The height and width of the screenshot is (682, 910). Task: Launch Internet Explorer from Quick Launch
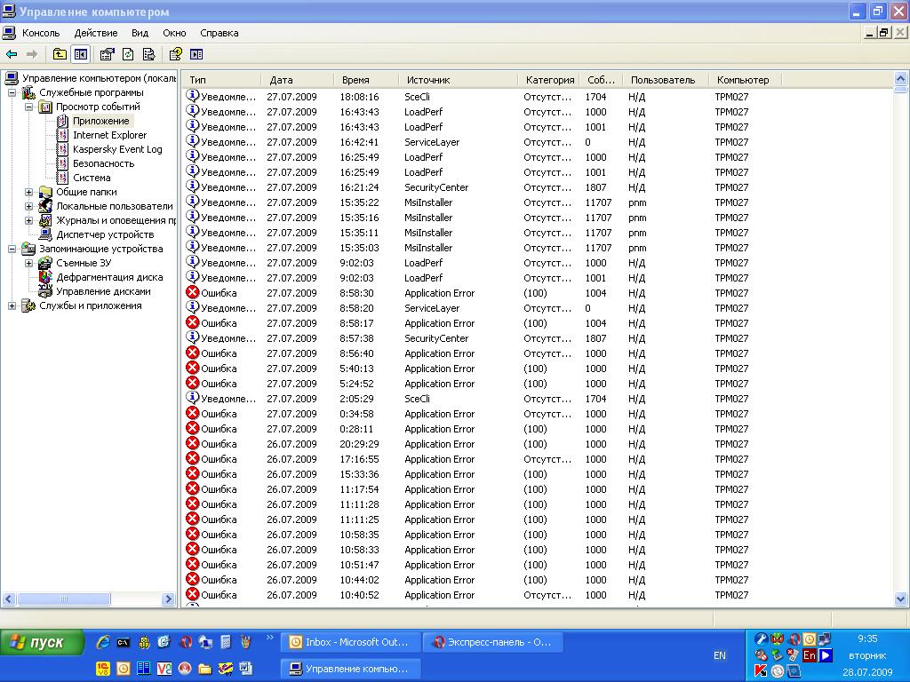pyautogui.click(x=103, y=641)
